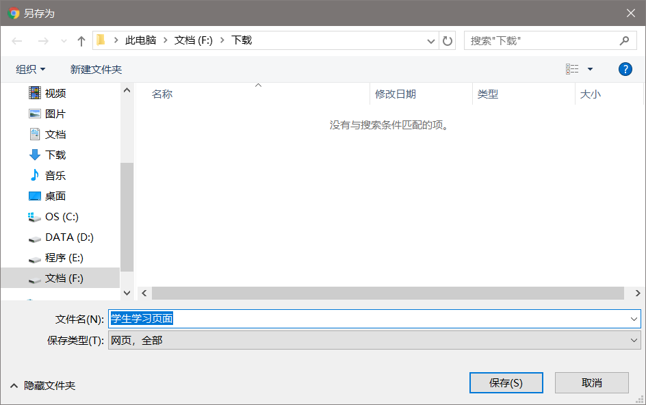Expand the address bar history dropdown
The image size is (646, 405).
(x=431, y=41)
